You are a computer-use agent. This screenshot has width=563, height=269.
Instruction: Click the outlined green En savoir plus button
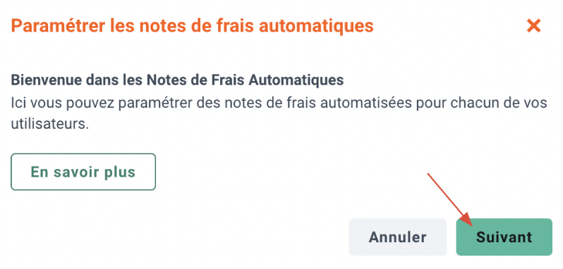coord(83,172)
